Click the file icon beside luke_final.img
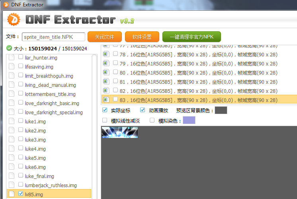 tap(12, 176)
